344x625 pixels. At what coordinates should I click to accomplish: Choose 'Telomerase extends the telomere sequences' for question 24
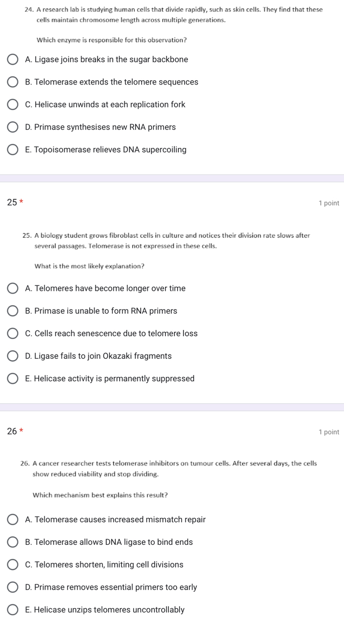[13, 82]
